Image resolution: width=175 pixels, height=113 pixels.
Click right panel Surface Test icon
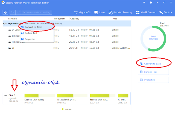141,72
